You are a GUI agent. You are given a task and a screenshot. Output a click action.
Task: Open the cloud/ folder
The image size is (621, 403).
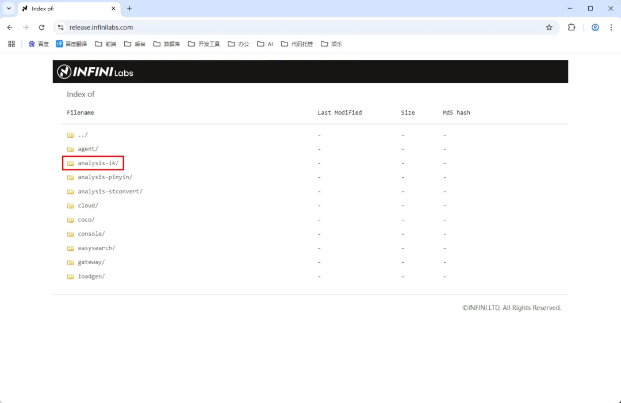tap(88, 206)
